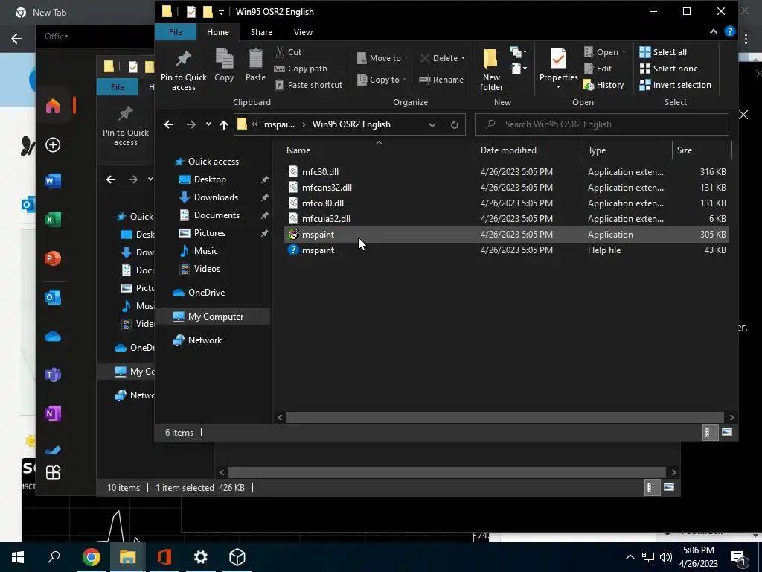Click the Paste ribbon icon

pos(255,65)
